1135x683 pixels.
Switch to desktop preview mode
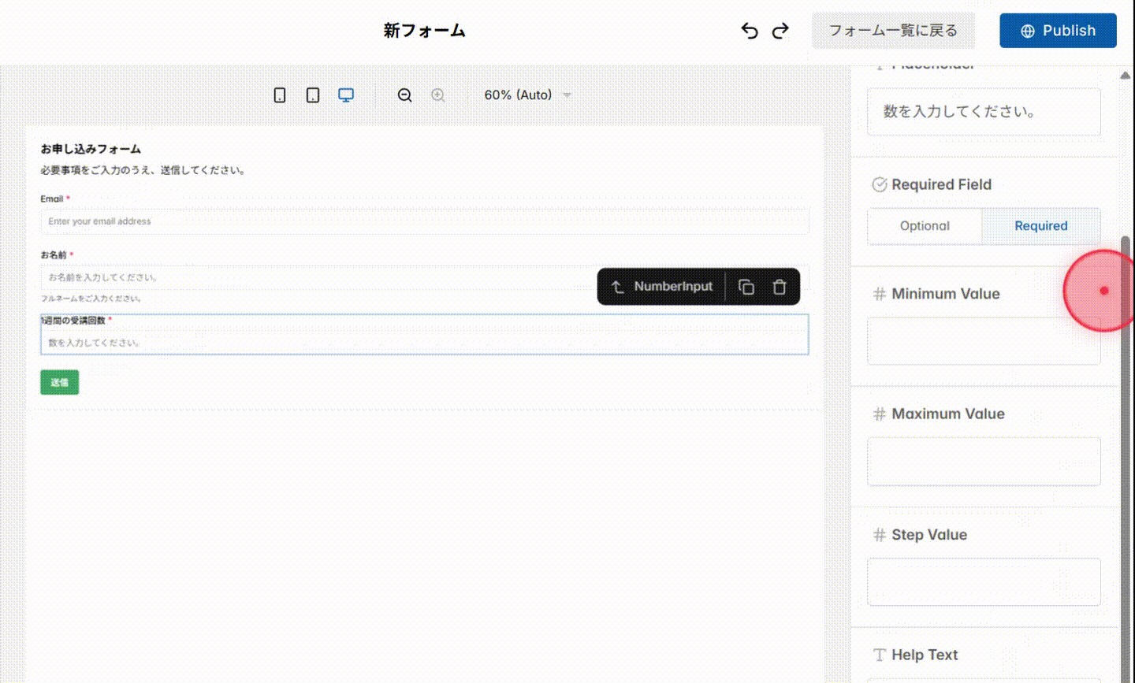346,95
